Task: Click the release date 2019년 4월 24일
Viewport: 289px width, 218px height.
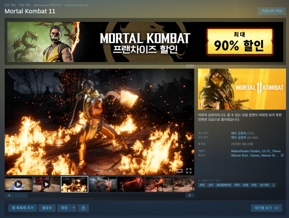Action: [242, 144]
